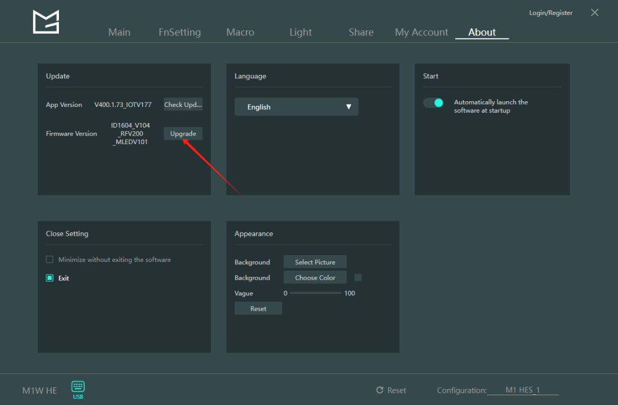Open the FnSetting tab
Viewport: 618px width, 405px height.
(180, 32)
